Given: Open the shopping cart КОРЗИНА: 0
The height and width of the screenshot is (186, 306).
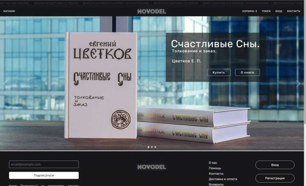Looking at the screenshot, I should (249, 11).
